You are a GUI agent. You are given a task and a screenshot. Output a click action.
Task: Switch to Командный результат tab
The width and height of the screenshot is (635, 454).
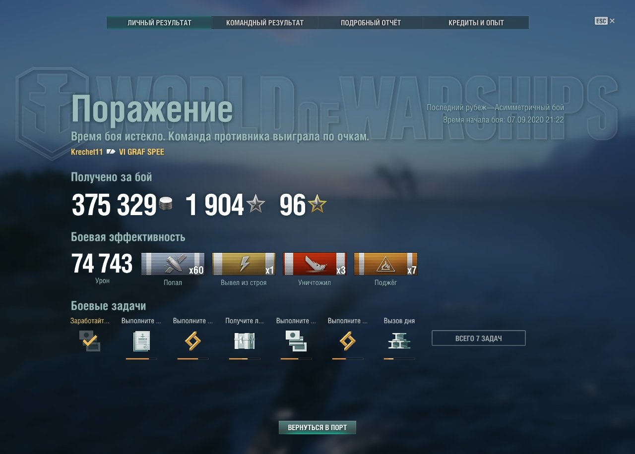(x=265, y=23)
